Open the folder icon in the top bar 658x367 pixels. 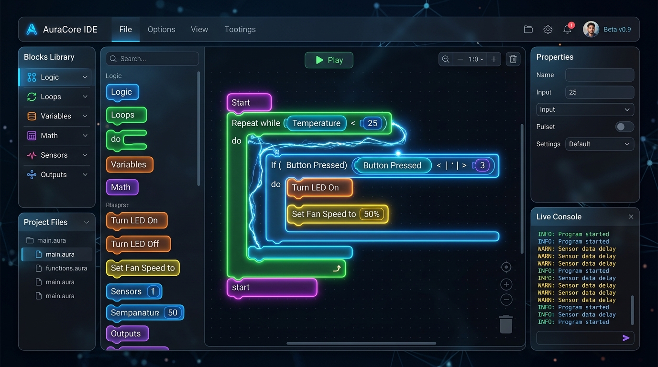click(x=528, y=30)
